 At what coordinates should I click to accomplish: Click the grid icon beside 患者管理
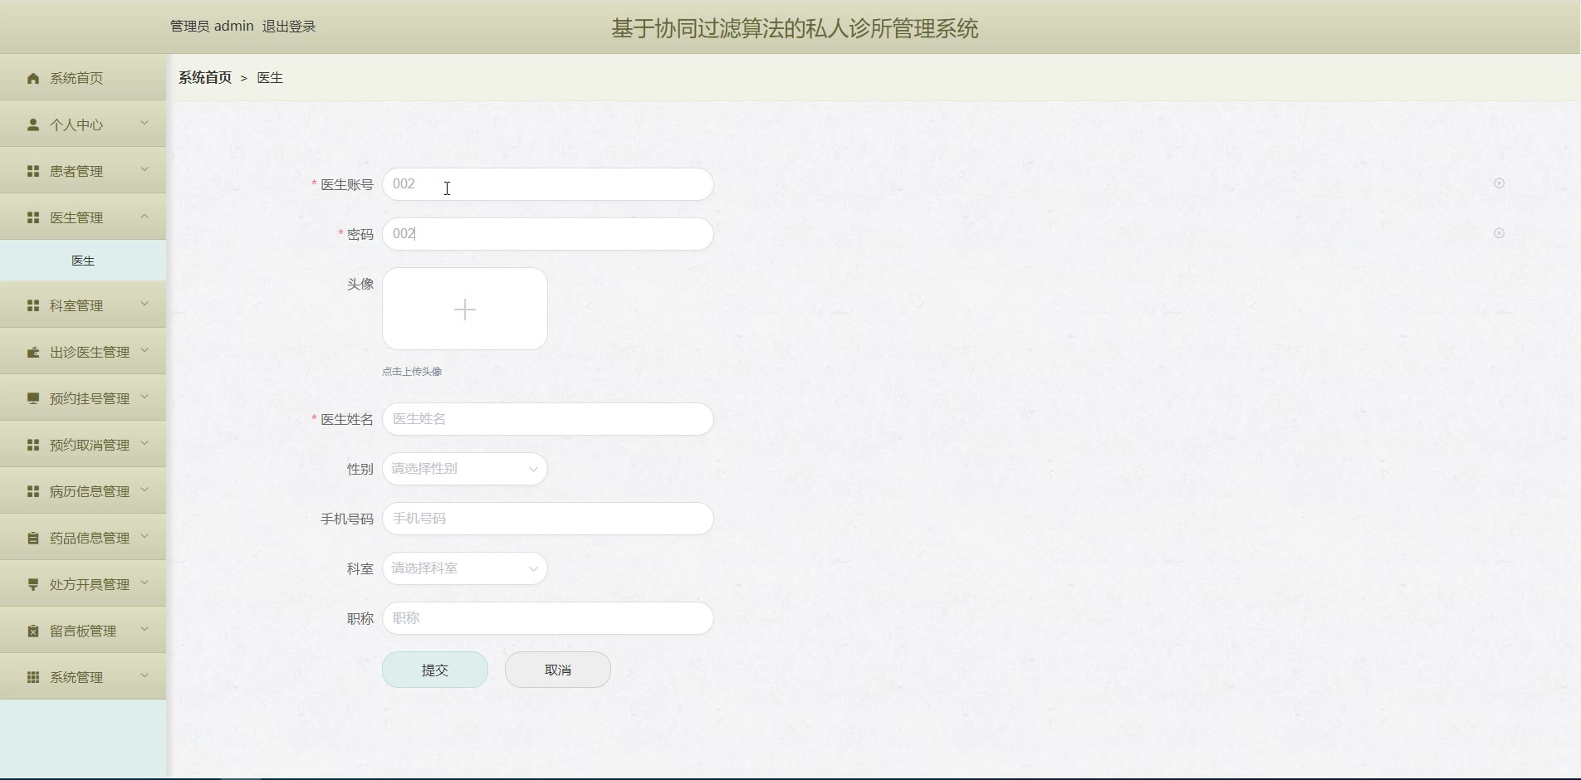(x=33, y=171)
